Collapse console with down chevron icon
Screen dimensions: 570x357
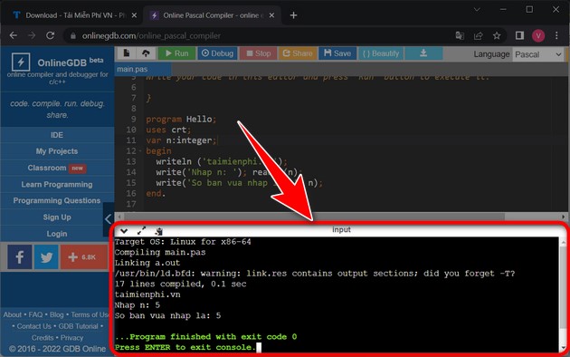124,231
